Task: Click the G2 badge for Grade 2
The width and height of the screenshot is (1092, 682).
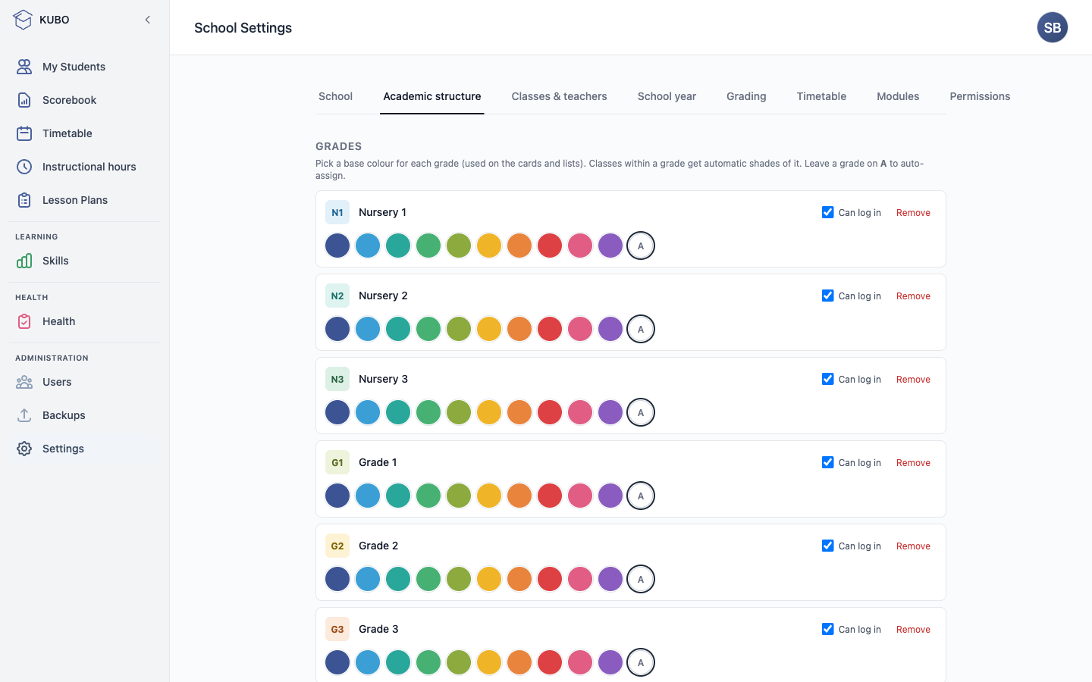Action: coord(337,546)
